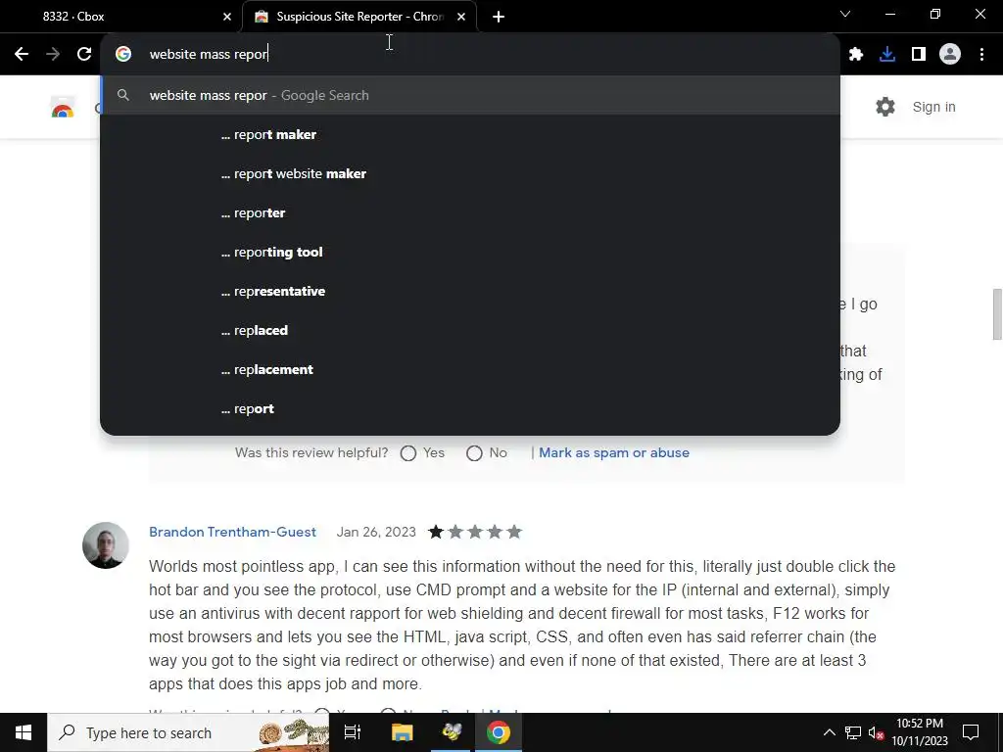This screenshot has height=752, width=1003.
Task: Click the Chrome Web Store rainbow logo
Action: tap(63, 108)
